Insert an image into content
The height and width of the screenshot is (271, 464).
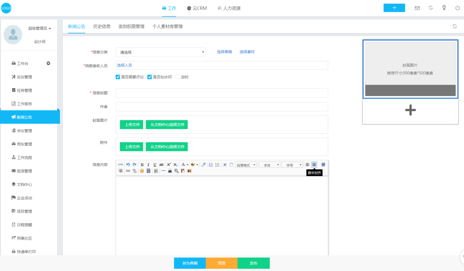[156, 171]
